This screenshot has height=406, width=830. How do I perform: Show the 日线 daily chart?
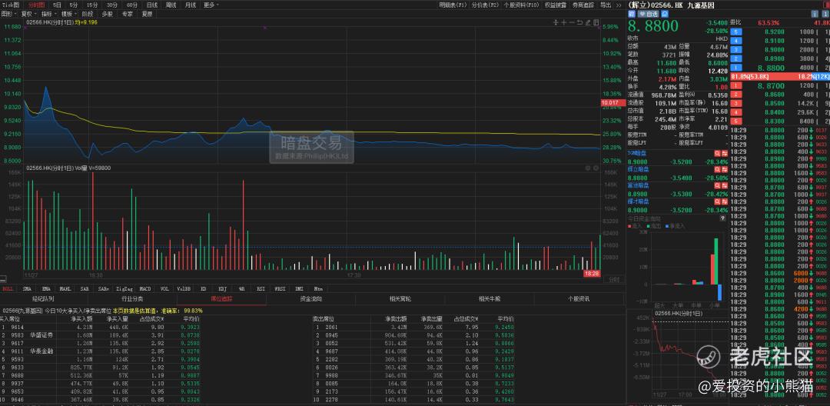click(151, 5)
